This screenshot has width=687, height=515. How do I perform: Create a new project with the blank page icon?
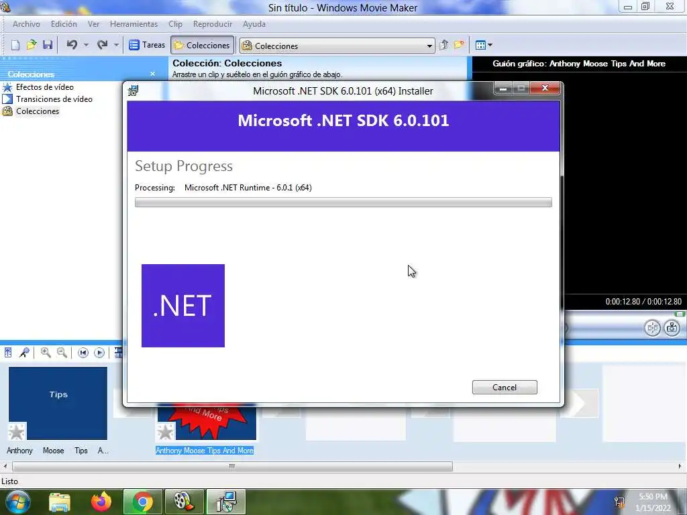click(15, 45)
